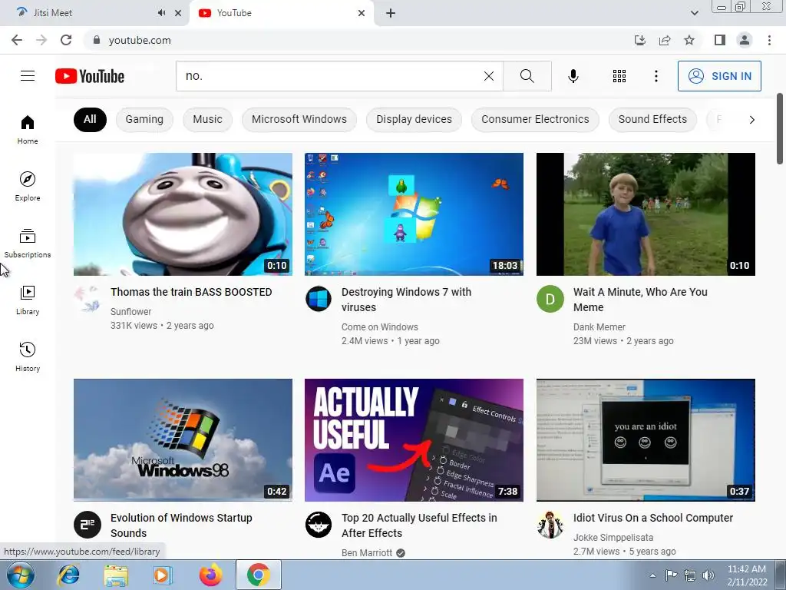This screenshot has width=786, height=590.
Task: Open the Chrome profile avatar
Action: (x=745, y=40)
